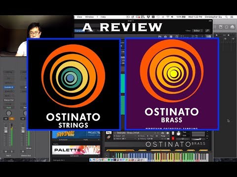Viewport: 237px width, 177px height.
Task: Click the Wi-Fi status icon
Action: [168, 17]
